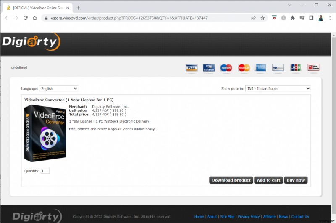Screen dimensions: 336x223
Task: Open the Language dropdown
Action: (x=59, y=89)
